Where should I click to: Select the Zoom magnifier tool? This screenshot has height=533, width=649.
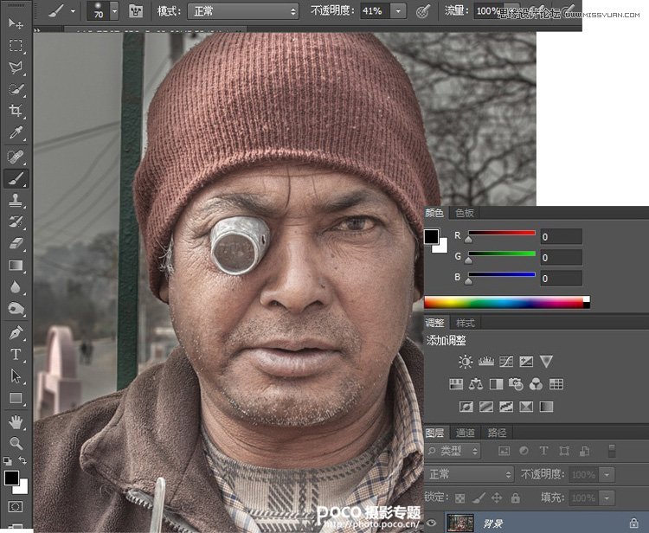click(x=16, y=443)
